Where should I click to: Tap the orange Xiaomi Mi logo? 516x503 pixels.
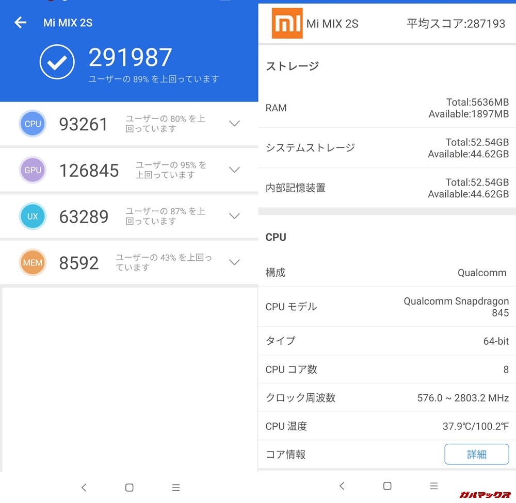[x=287, y=24]
